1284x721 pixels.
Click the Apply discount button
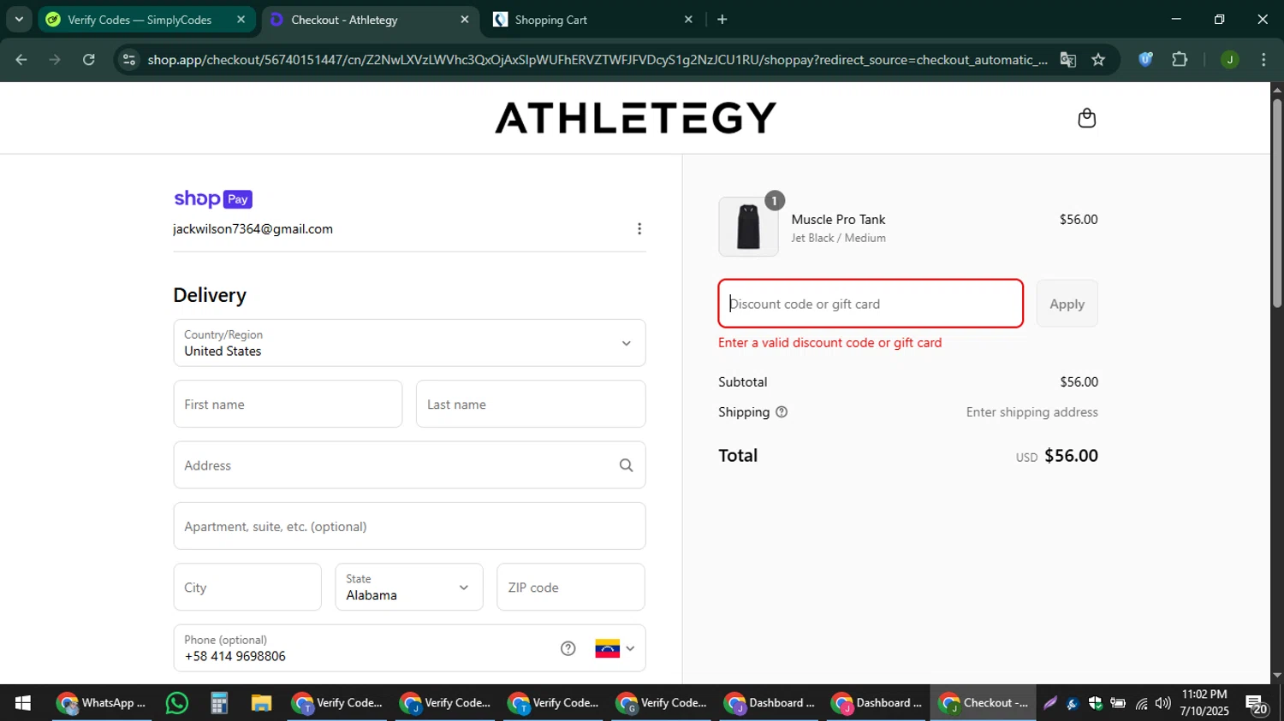click(1067, 304)
